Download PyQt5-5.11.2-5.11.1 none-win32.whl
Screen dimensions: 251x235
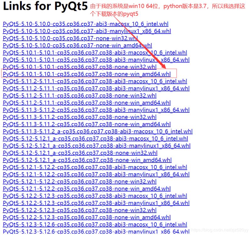[x=80, y=96]
